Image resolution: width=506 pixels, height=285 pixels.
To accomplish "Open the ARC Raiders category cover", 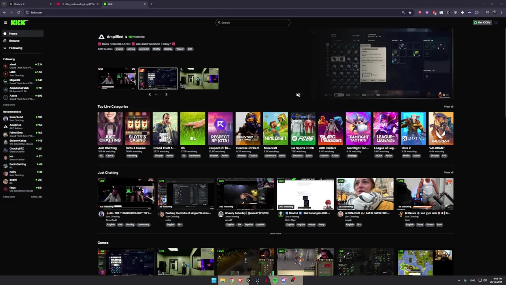I will (330, 129).
